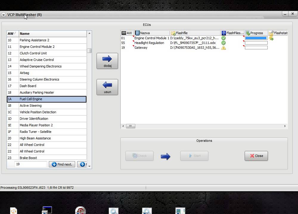Click the AW column header icon in ECU table

coord(124,33)
